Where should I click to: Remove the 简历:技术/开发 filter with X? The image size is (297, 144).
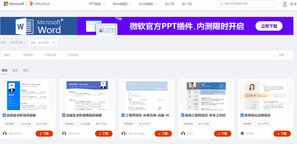tap(54, 43)
